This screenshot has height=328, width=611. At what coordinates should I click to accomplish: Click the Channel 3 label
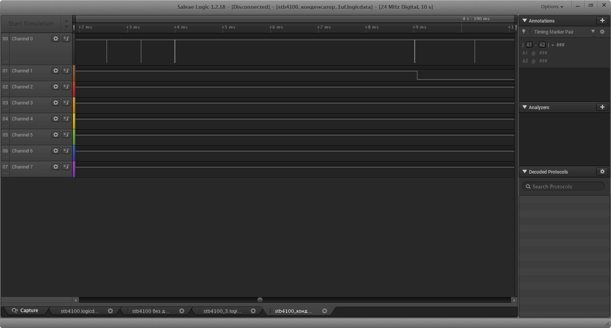pyautogui.click(x=22, y=103)
